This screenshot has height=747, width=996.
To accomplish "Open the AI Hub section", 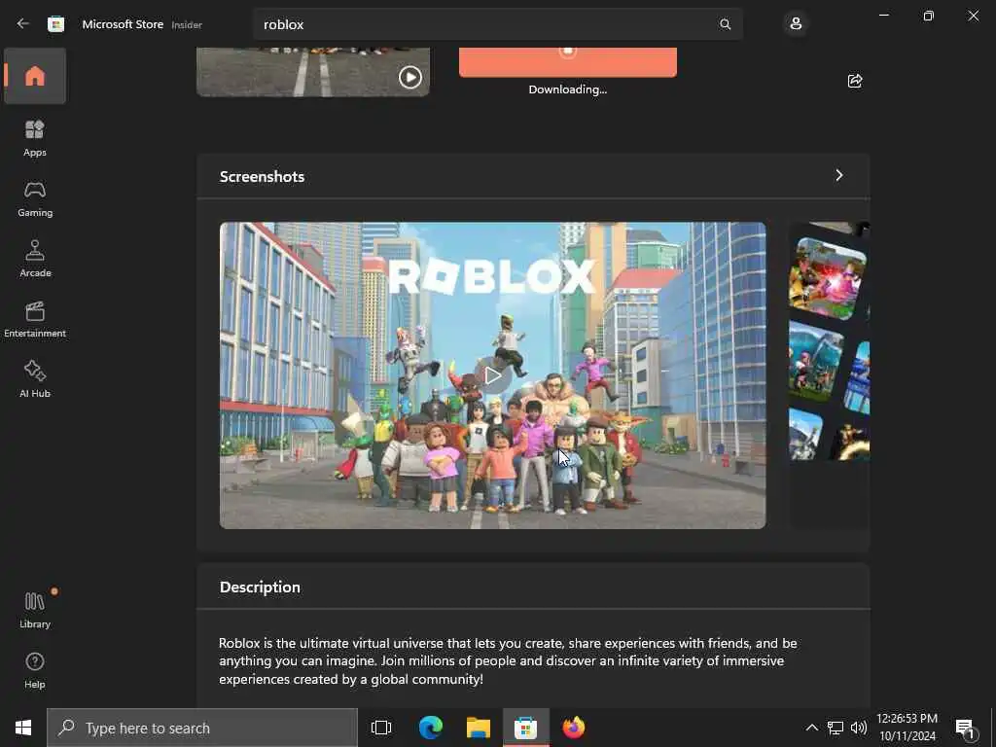I will click(35, 379).
